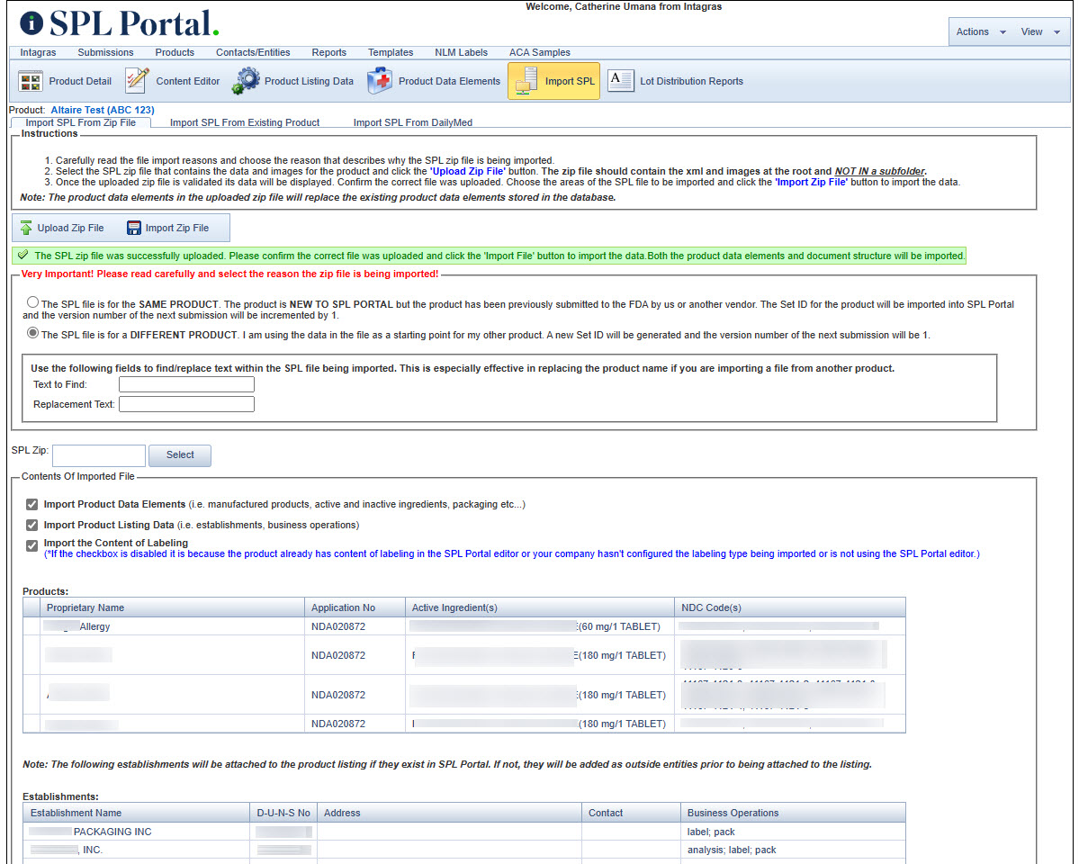1079x864 pixels.
Task: Click the green Upload Zip File arrow icon
Action: [x=26, y=228]
